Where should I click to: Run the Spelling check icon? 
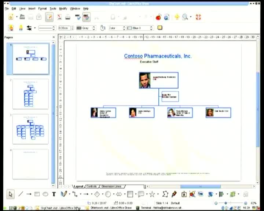coord(78,17)
